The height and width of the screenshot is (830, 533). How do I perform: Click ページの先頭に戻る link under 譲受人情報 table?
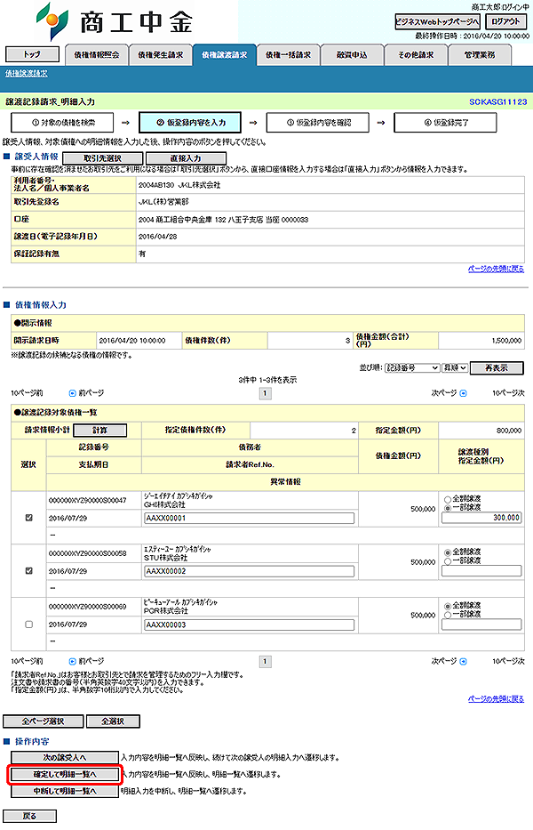pyautogui.click(x=496, y=269)
